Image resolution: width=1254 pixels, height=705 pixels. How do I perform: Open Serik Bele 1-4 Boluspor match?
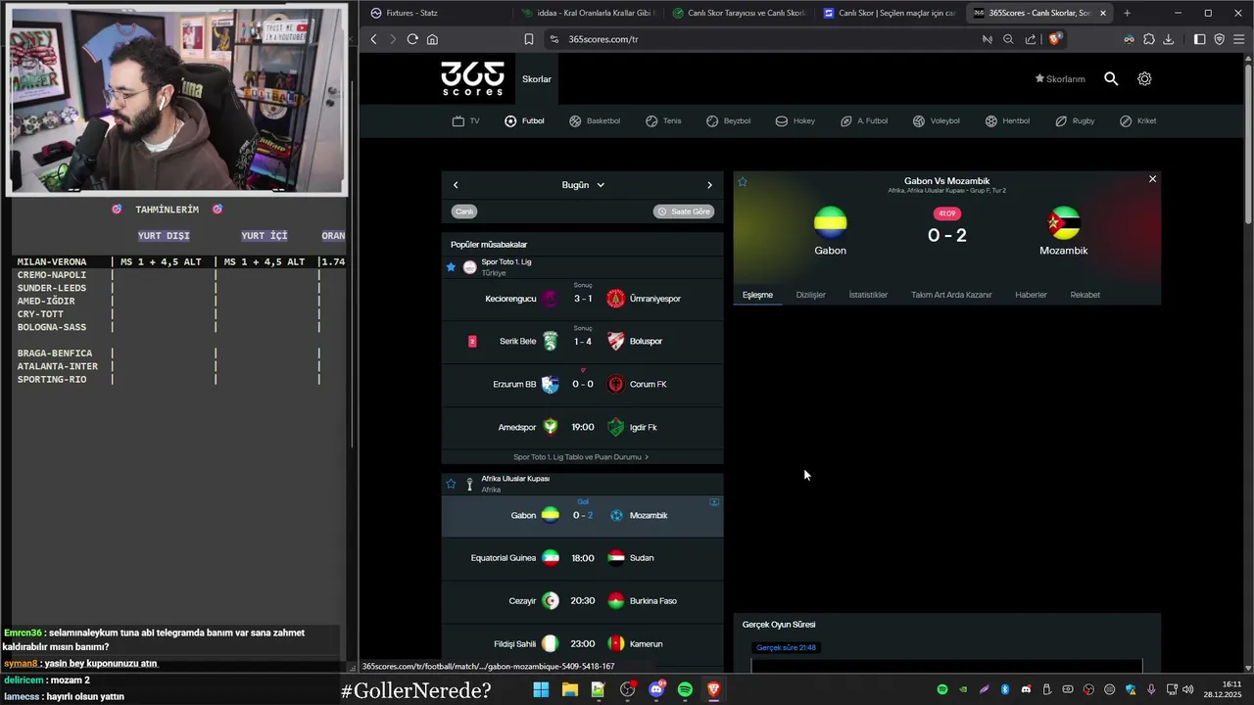tap(582, 342)
